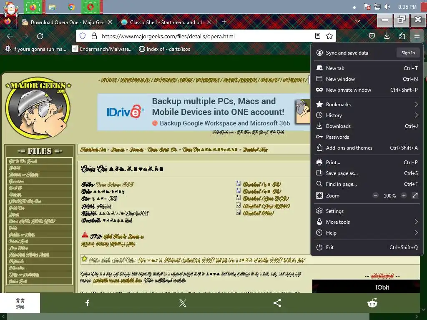The height and width of the screenshot is (320, 427).
Task: Click the IObit advertisement box
Action: (x=366, y=286)
